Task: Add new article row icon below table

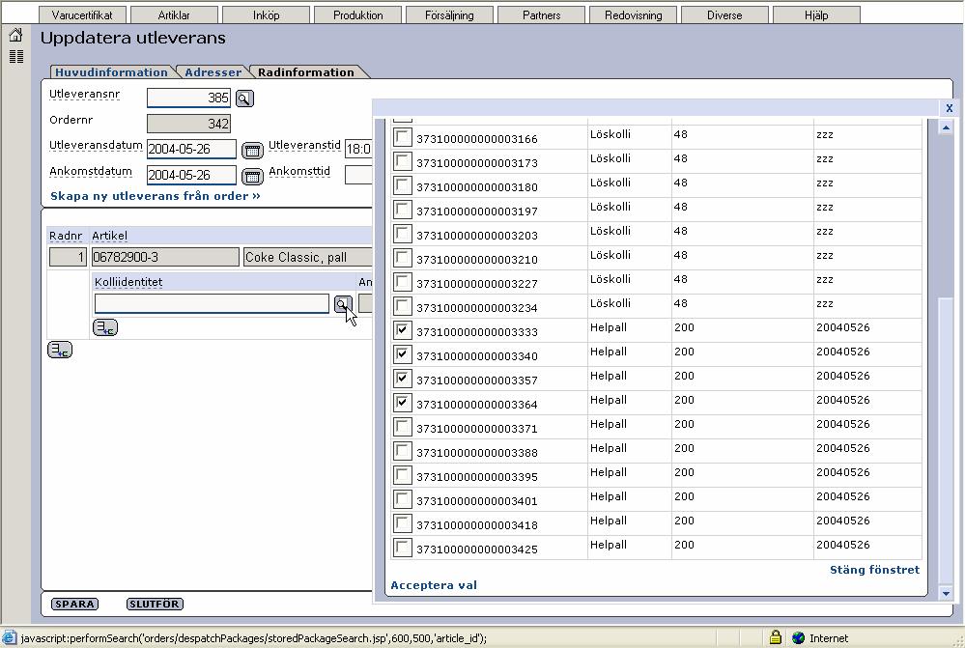Action: 60,350
